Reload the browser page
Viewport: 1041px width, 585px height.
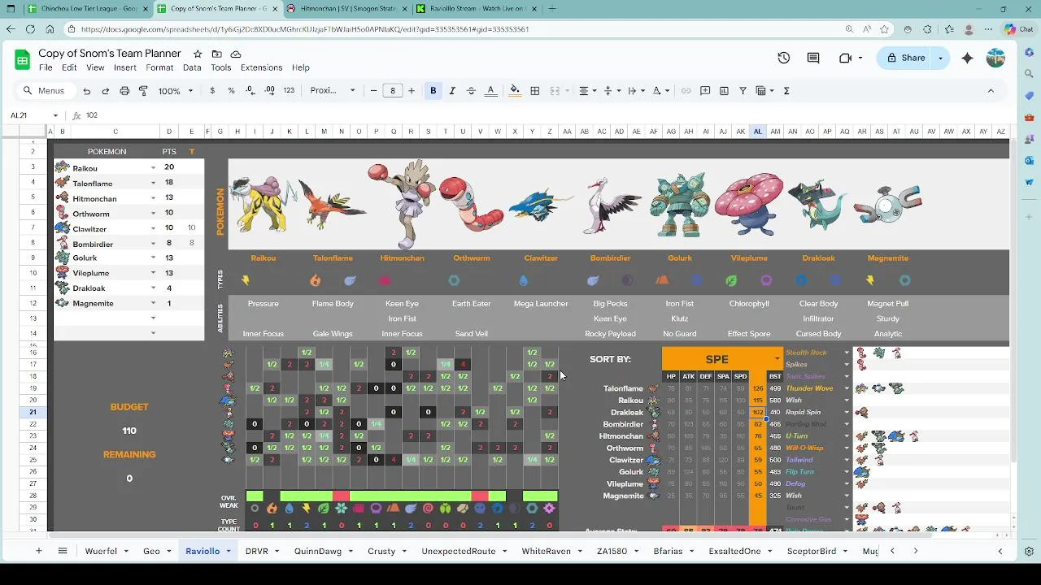(x=30, y=29)
